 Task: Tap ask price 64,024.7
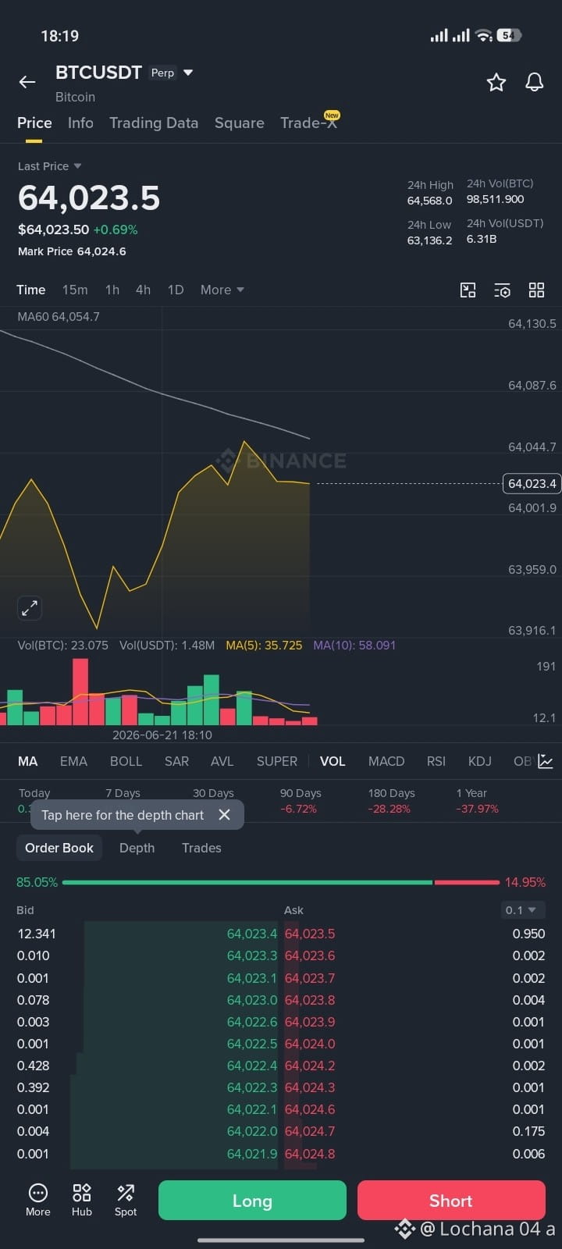pos(310,1131)
